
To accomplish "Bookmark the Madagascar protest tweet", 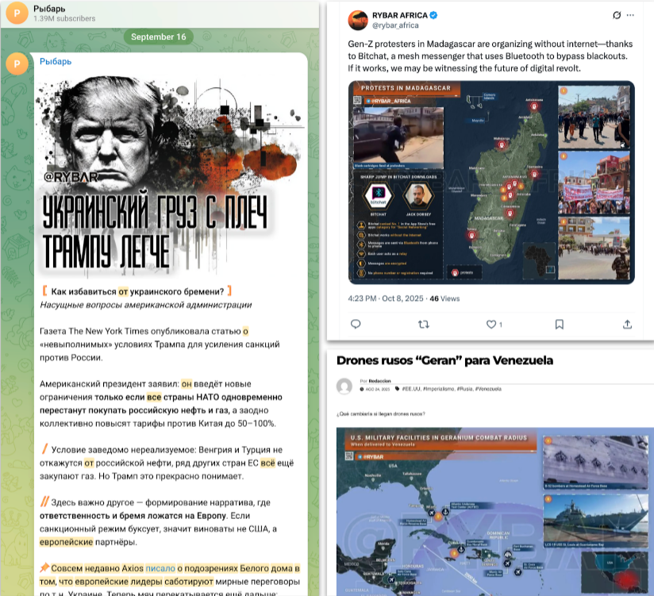I will [x=560, y=324].
